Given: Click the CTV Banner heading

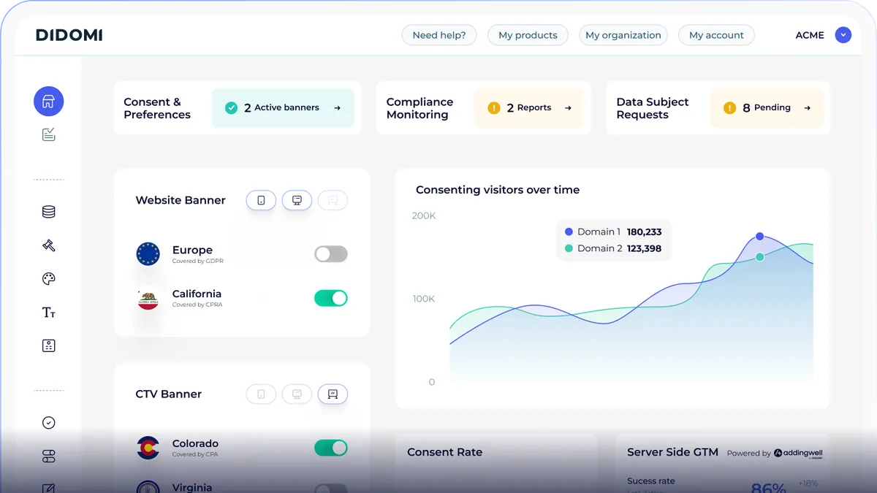Looking at the screenshot, I should pos(169,394).
